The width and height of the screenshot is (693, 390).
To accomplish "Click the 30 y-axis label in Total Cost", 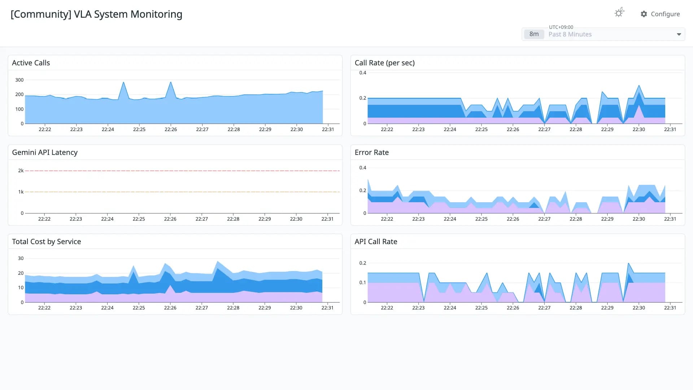I will point(21,259).
